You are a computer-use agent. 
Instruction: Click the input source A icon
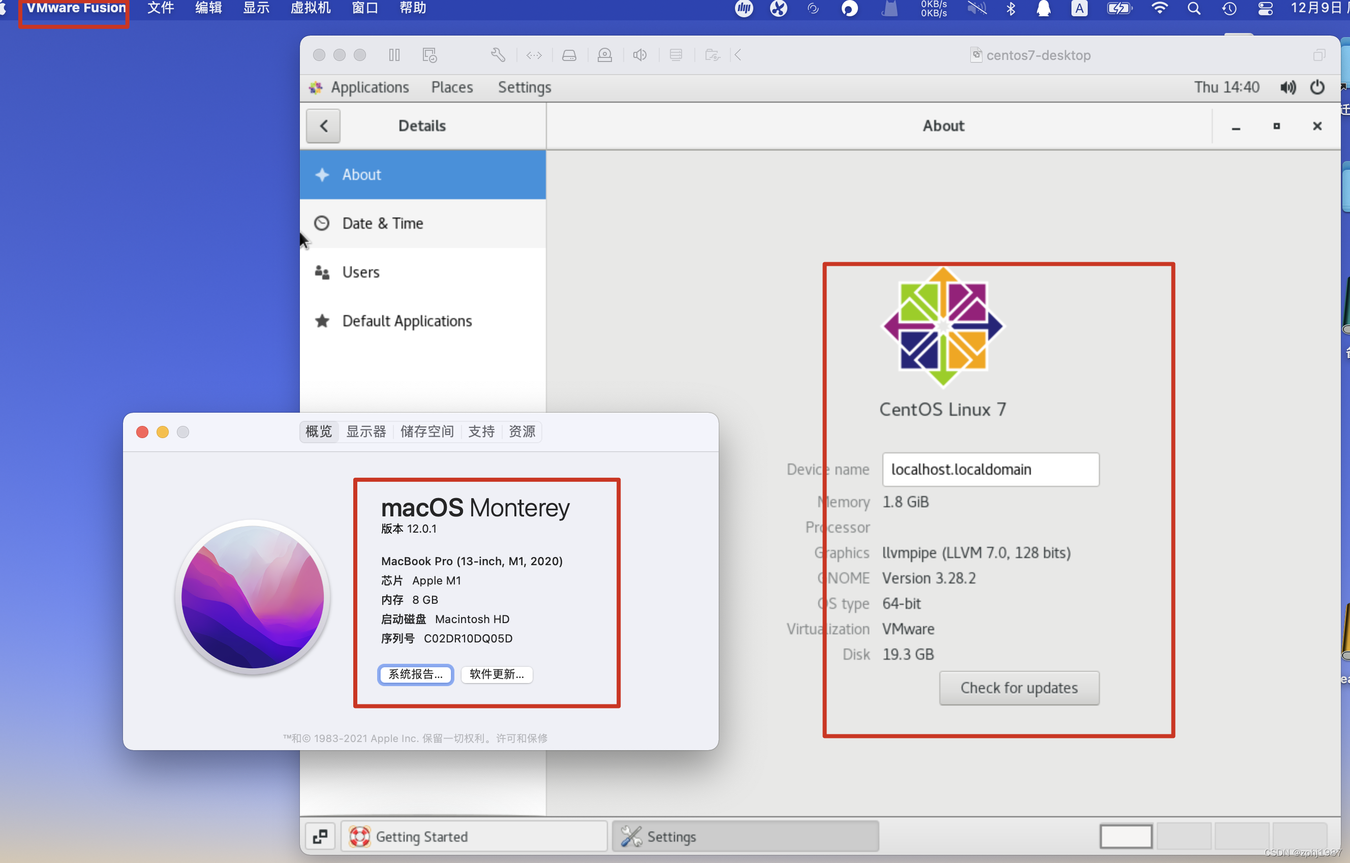[x=1079, y=8]
